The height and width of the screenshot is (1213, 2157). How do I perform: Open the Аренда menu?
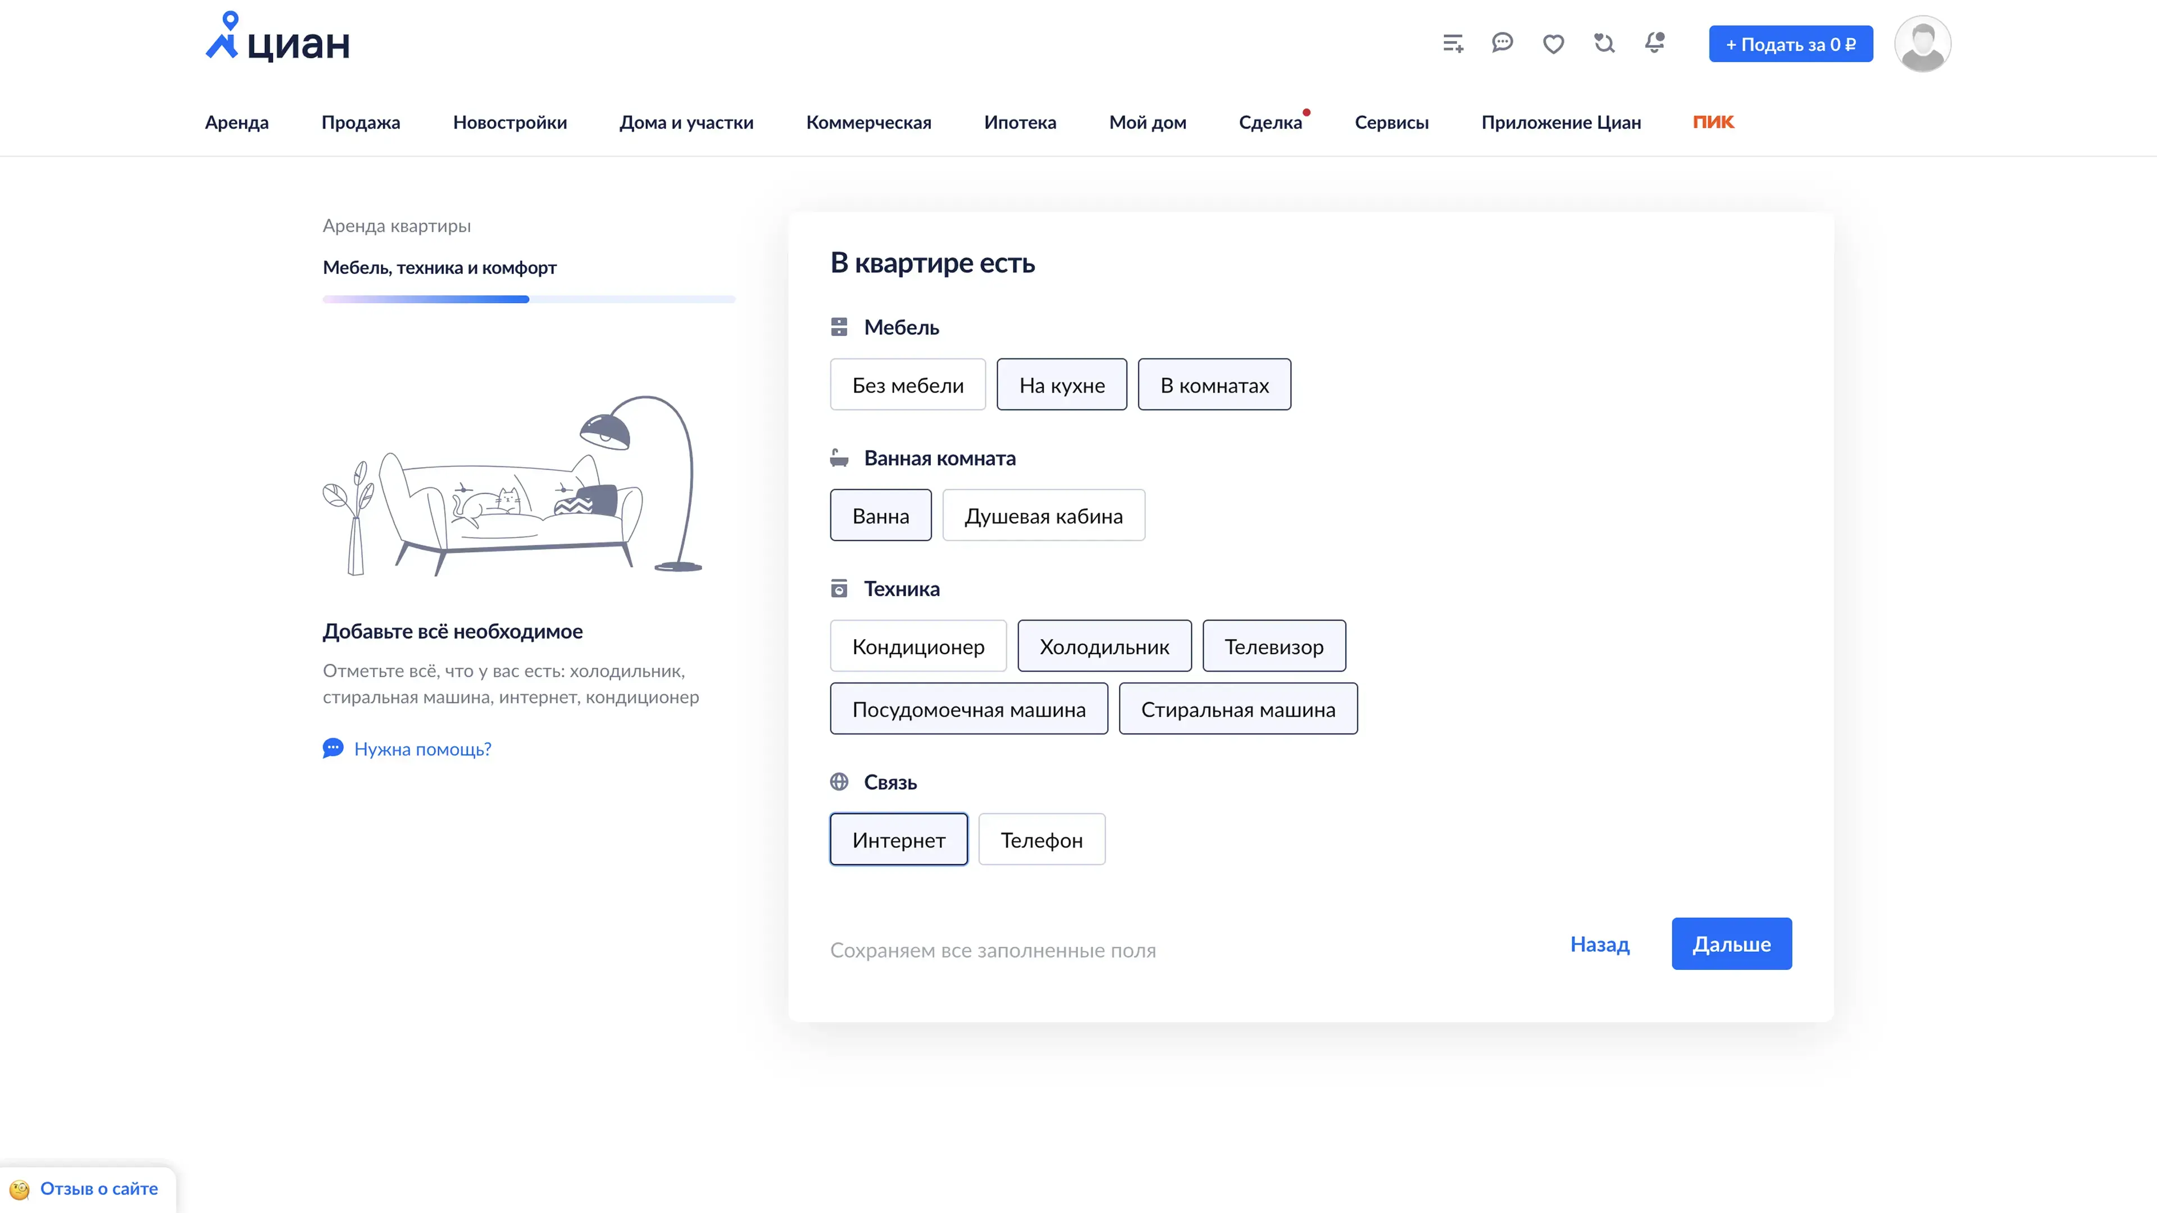pyautogui.click(x=237, y=122)
